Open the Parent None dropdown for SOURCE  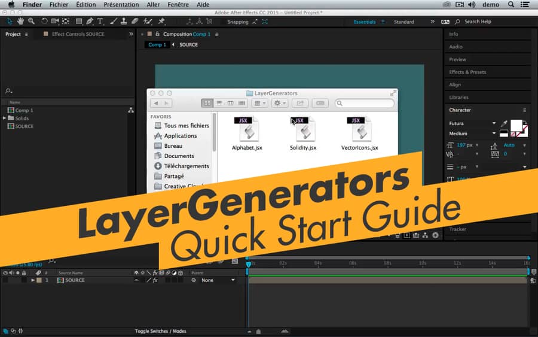click(x=218, y=280)
